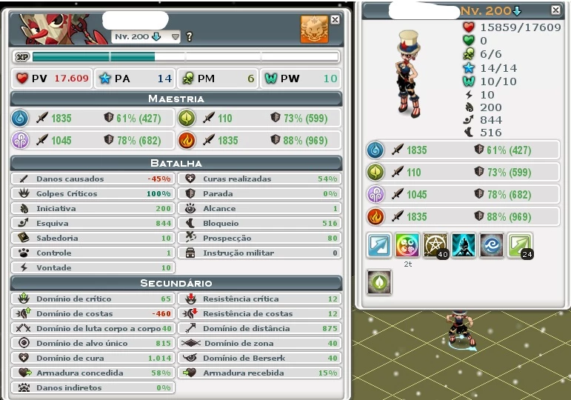Image resolution: width=571 pixels, height=400 pixels.
Task: Click the Secundário section header
Action: [176, 283]
